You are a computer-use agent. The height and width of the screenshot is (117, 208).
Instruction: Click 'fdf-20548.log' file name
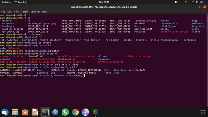[10, 32]
